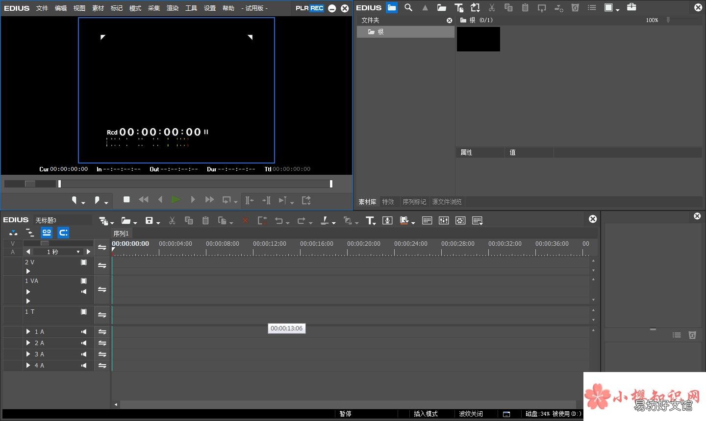Click the New clip icon in bin
Viewport: 706px width, 421px height.
pos(475,7)
